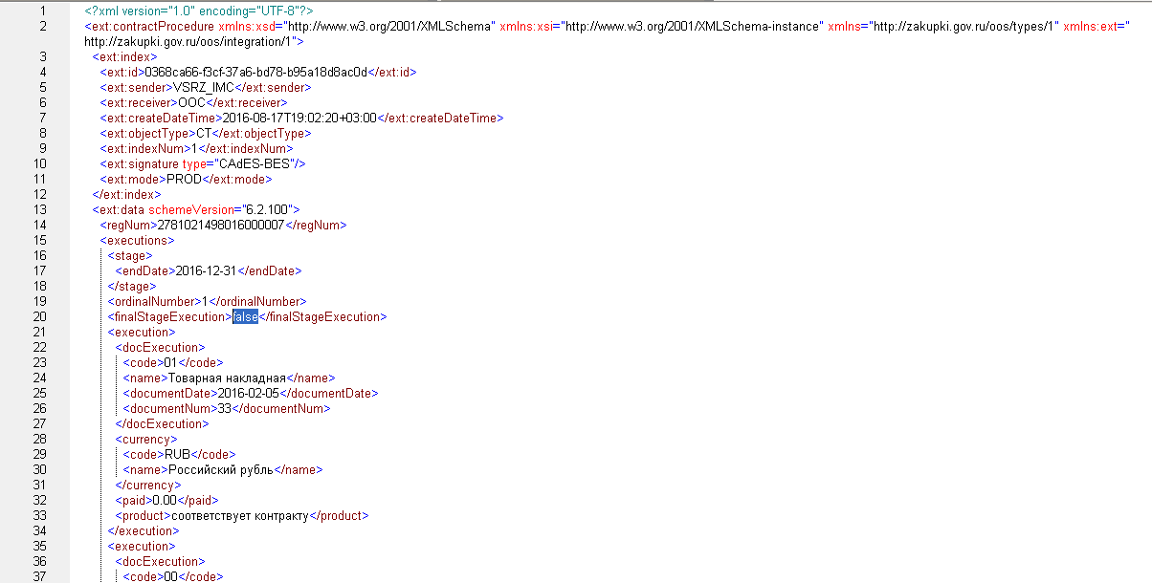Image resolution: width=1152 pixels, height=583 pixels.
Task: Click line number 7 in the margin
Action: click(x=43, y=118)
